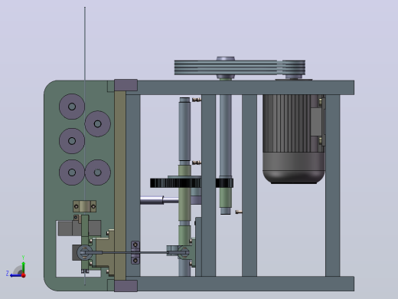
Task: Select the olive vertical mounting plate
Action: [120, 186]
